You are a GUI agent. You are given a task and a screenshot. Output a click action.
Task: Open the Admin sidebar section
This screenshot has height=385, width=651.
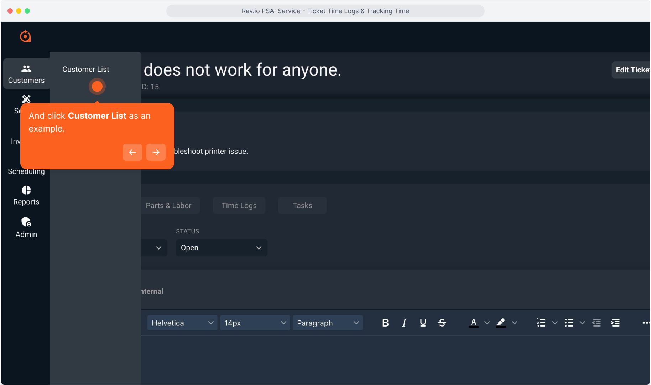click(x=26, y=227)
